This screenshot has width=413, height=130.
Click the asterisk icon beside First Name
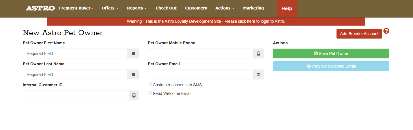[133, 53]
